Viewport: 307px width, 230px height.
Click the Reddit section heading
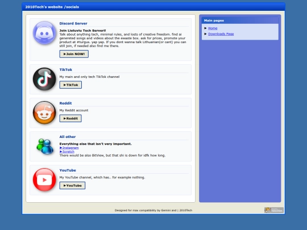[x=65, y=103]
